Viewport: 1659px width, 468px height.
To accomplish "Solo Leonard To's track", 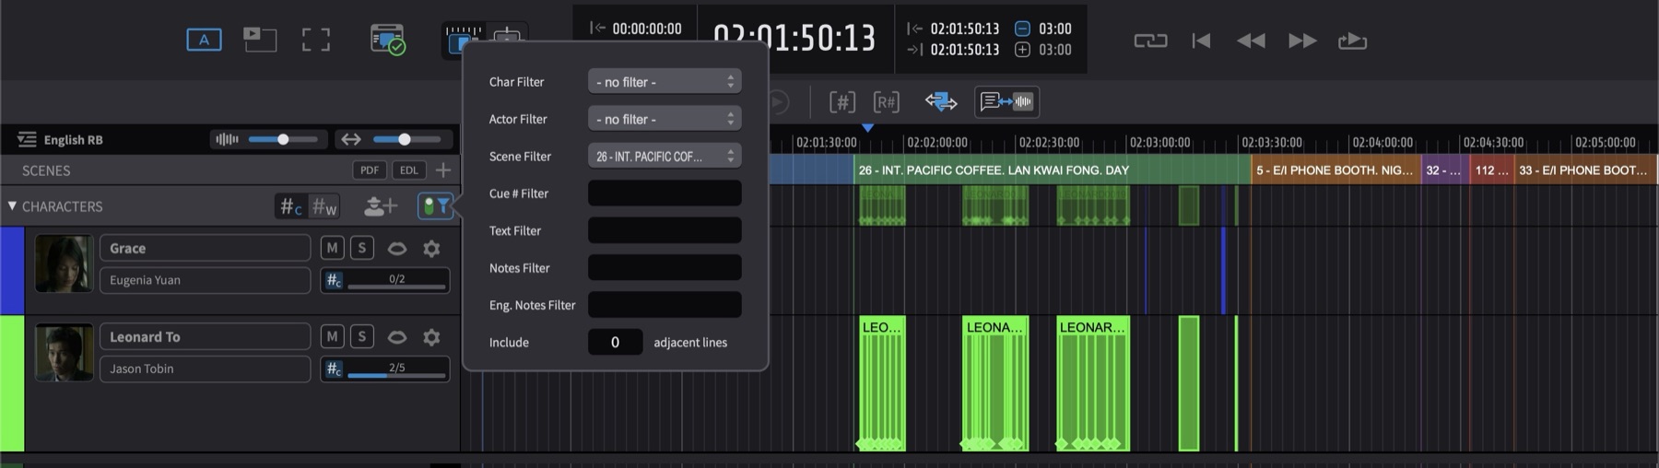I will click(x=361, y=336).
